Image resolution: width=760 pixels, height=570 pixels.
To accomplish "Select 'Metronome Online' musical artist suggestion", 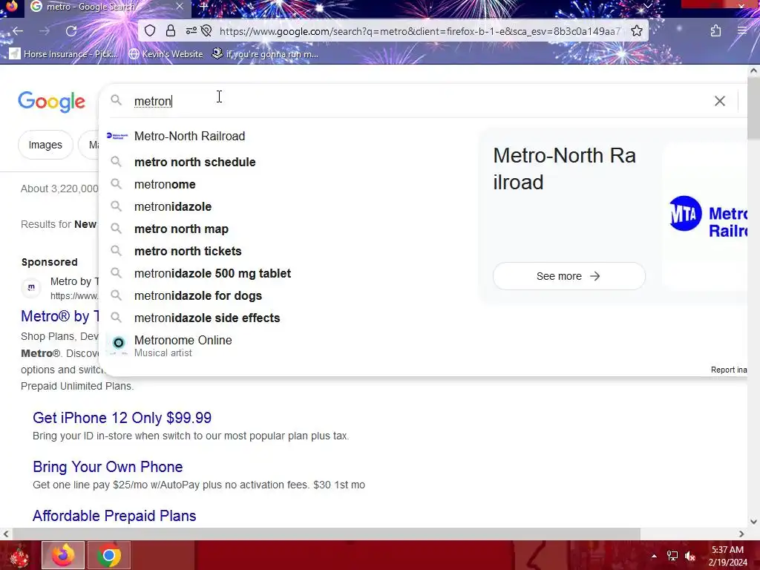I will tap(183, 346).
